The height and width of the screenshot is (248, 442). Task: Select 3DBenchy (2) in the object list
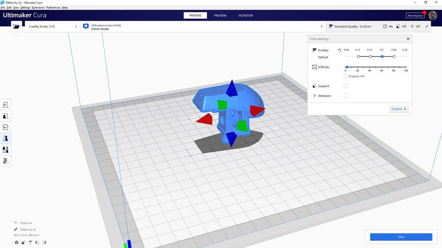point(28,229)
